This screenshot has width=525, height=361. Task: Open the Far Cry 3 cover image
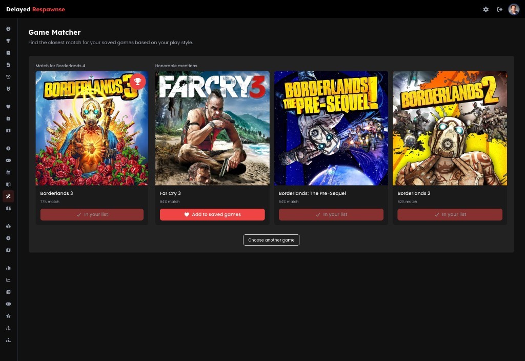click(x=212, y=128)
